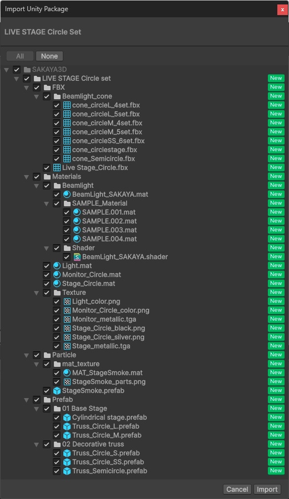Collapse the SAMPLE_Material folder arrow
Image resolution: width=289 pixels, height=499 pixels.
[47, 204]
